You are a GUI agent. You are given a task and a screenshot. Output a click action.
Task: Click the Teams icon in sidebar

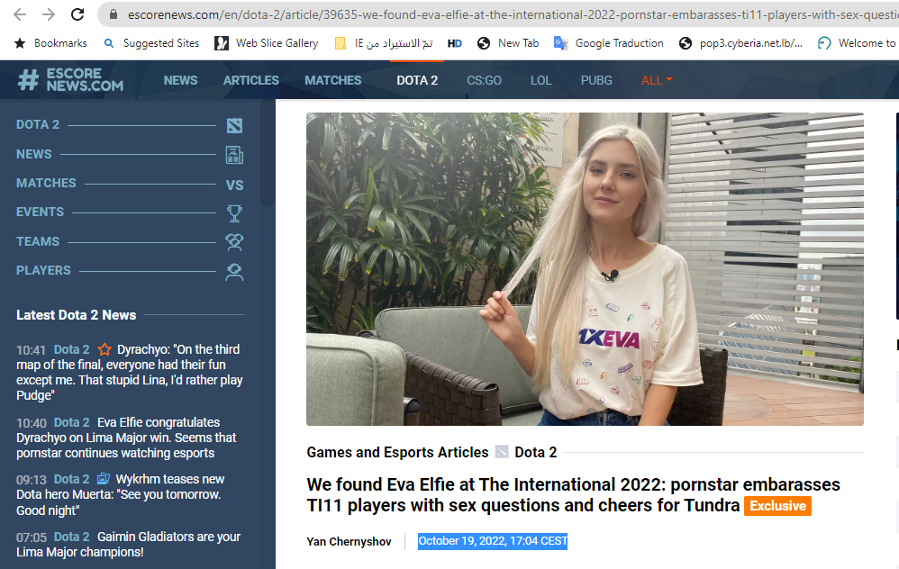[x=234, y=242]
